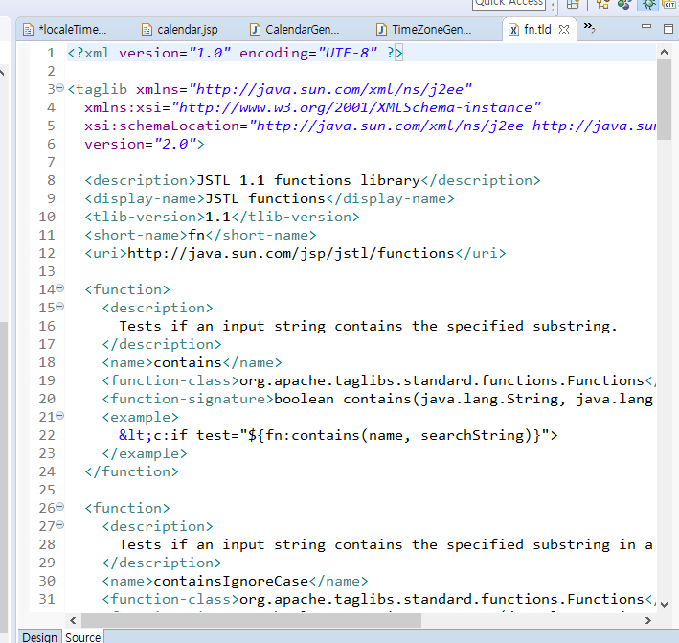Image resolution: width=679 pixels, height=643 pixels.
Task: Click the localeTime JSP file icon
Action: click(28, 30)
